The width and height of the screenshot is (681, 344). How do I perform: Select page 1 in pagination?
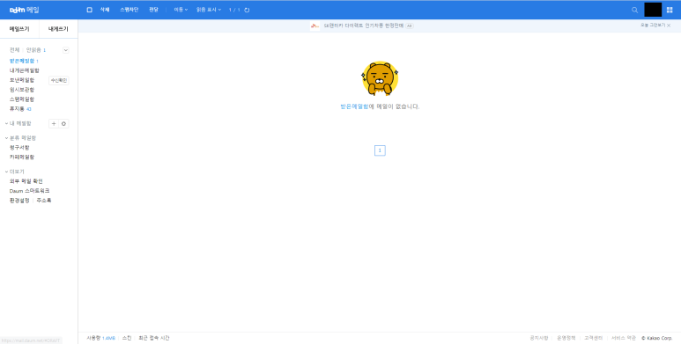tap(380, 150)
